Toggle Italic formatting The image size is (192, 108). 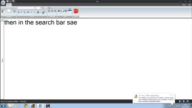22,12
